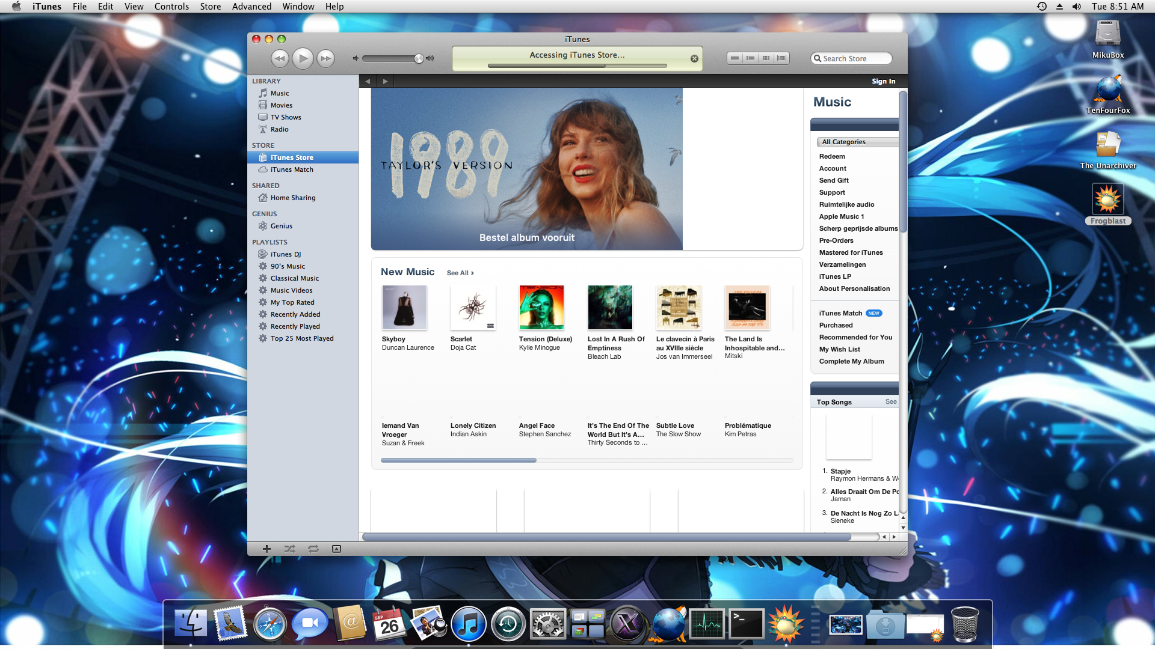Click the volume menu bar icon
The height and width of the screenshot is (649, 1155).
click(x=1076, y=7)
